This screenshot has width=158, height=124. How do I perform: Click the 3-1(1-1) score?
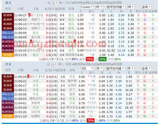(x=52, y=33)
